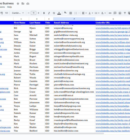Viewport: 130px width, 140px height.
Task: Open tonyaladipo LinkedIn link
Action: tap(112, 106)
